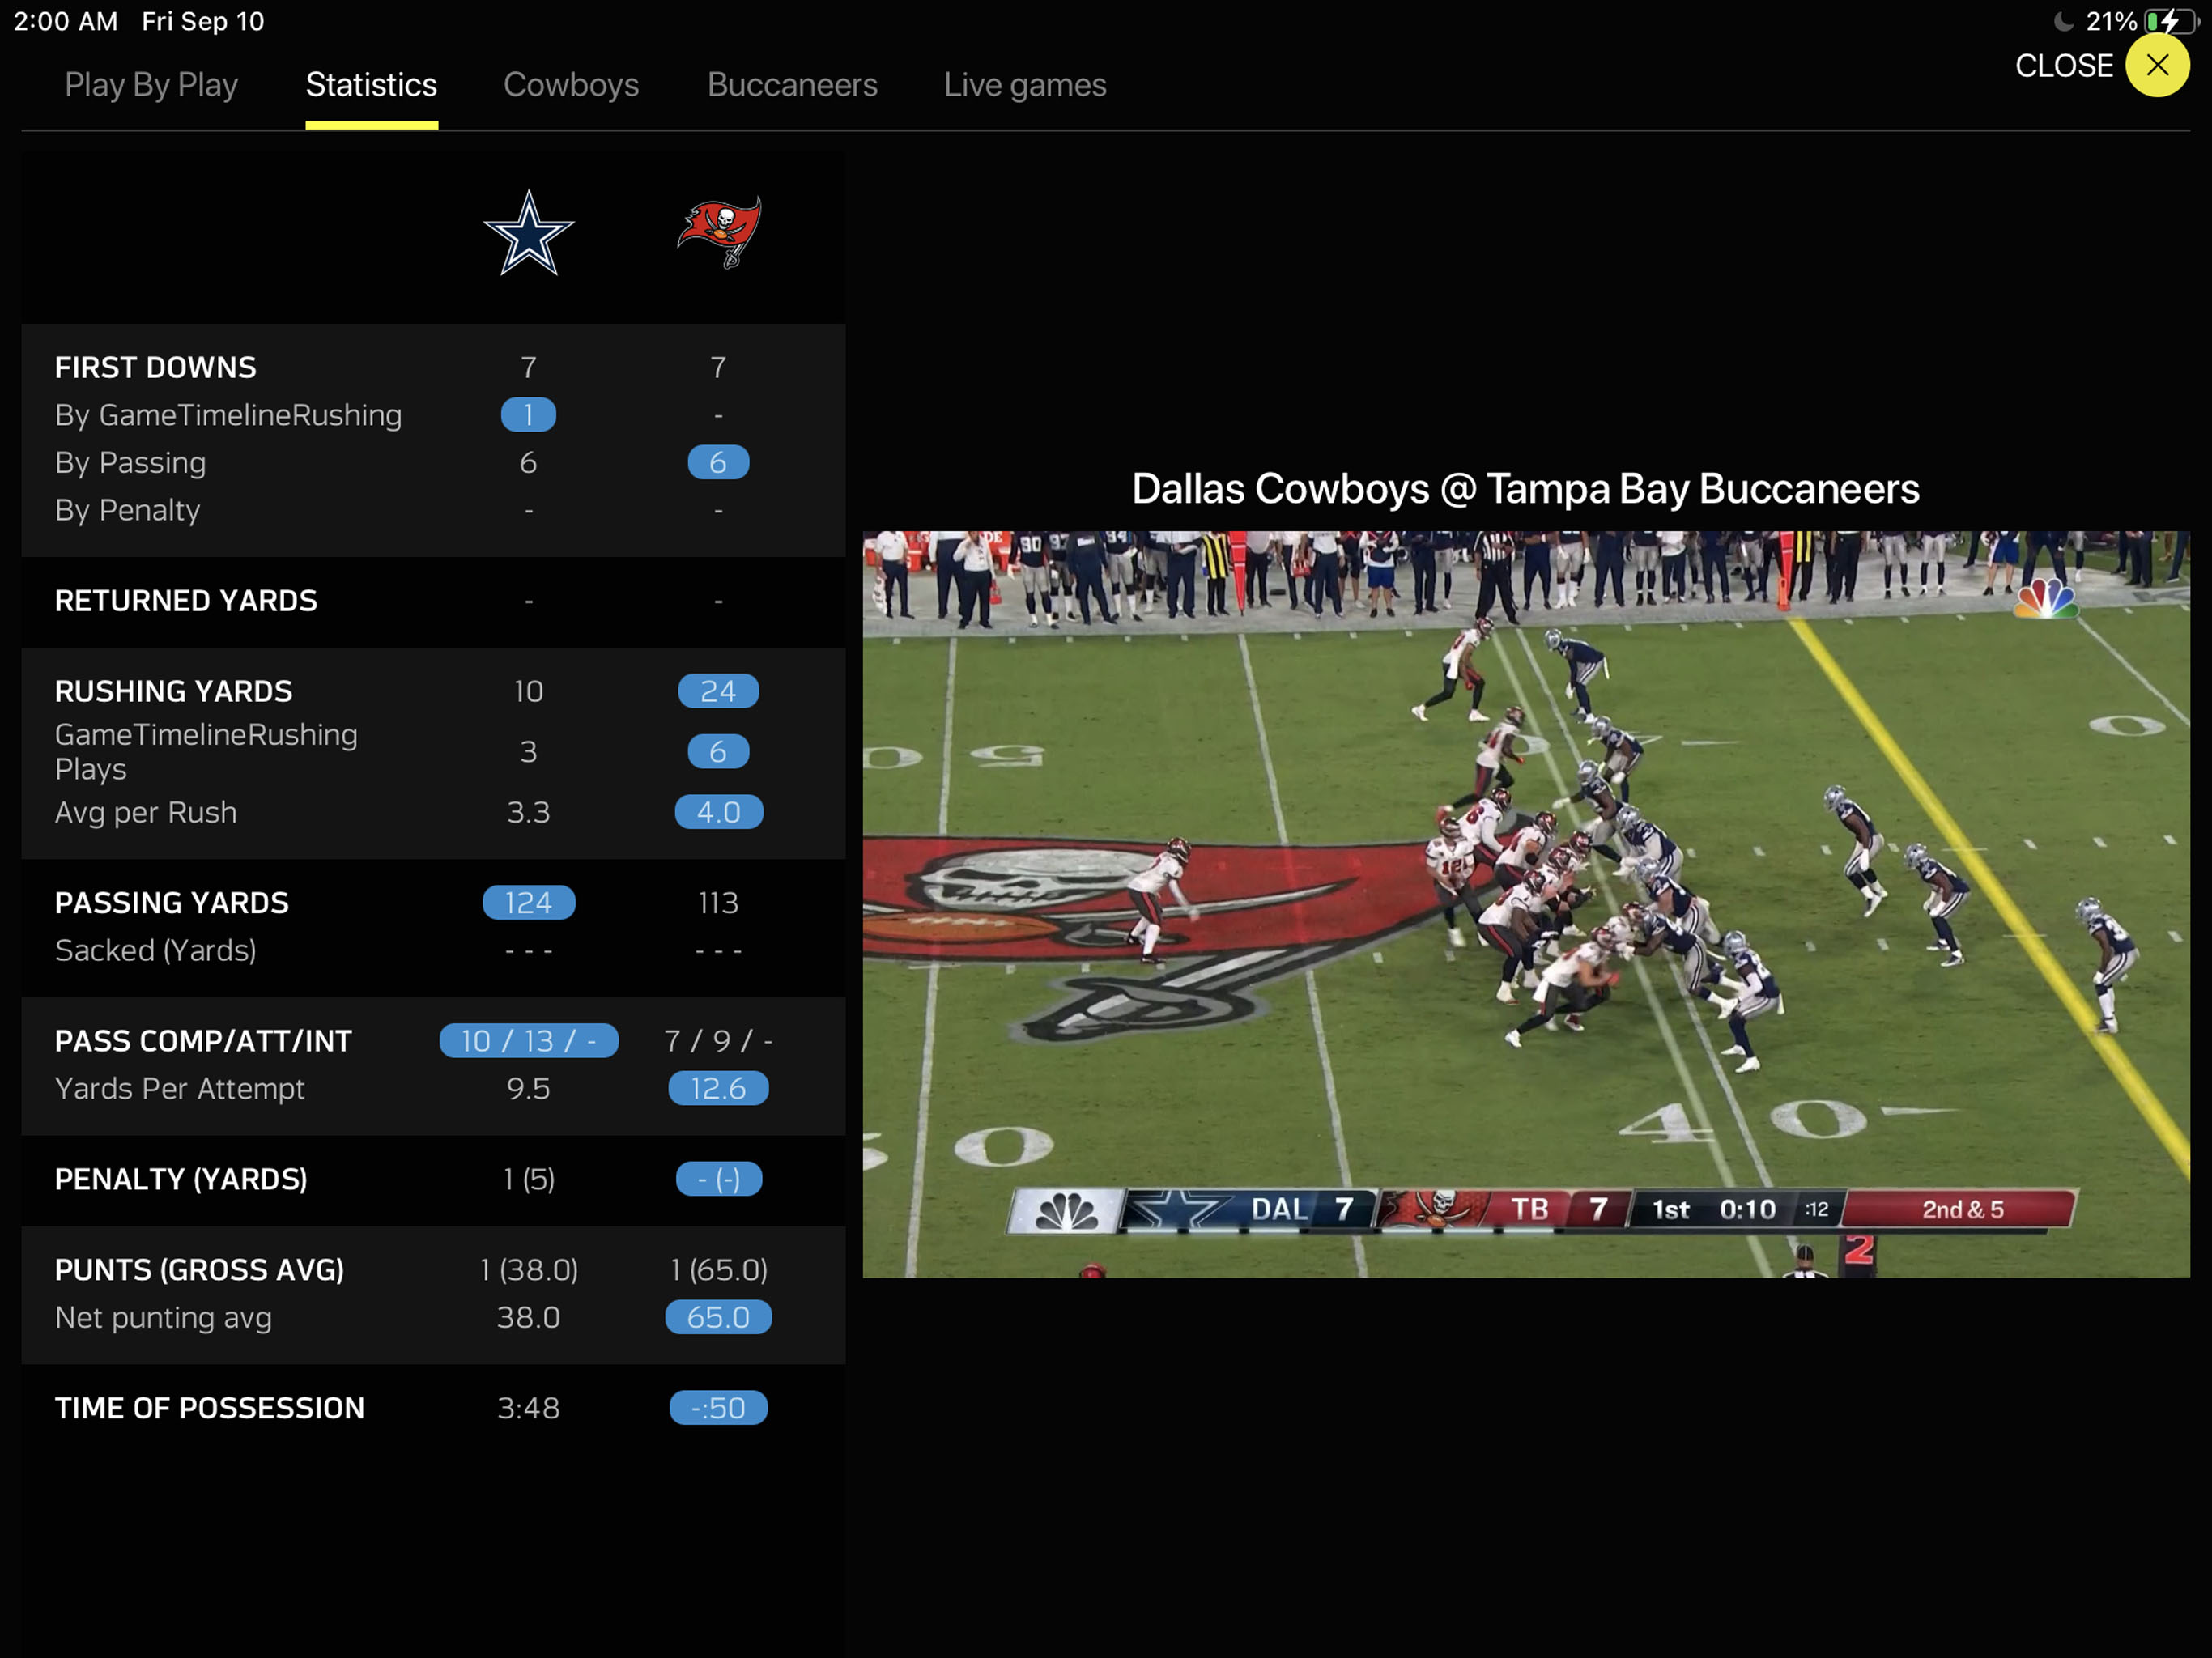
Task: Click the Cowboys punts value 1 (38.0)
Action: click(528, 1270)
